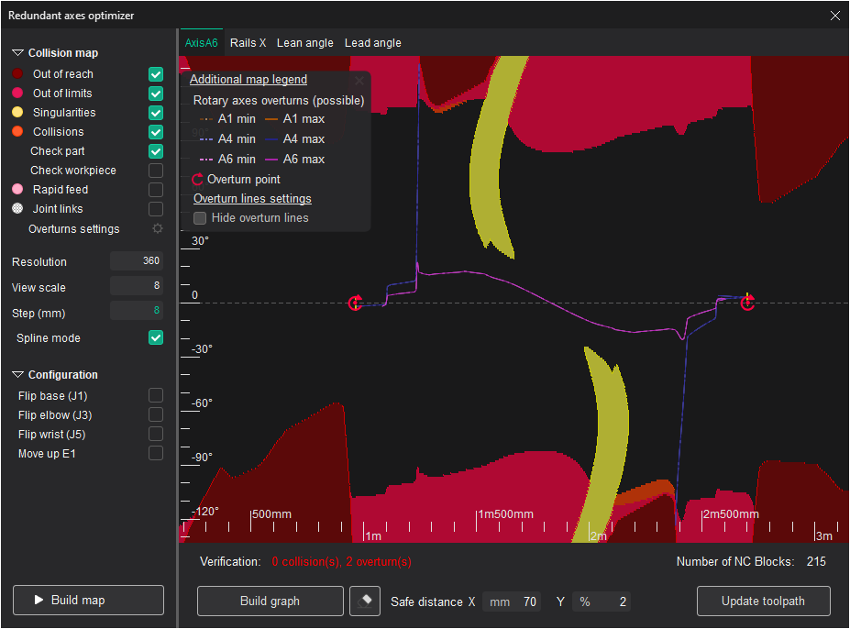Click the left overturn point marker on map
850x629 pixels.
pyautogui.click(x=356, y=303)
